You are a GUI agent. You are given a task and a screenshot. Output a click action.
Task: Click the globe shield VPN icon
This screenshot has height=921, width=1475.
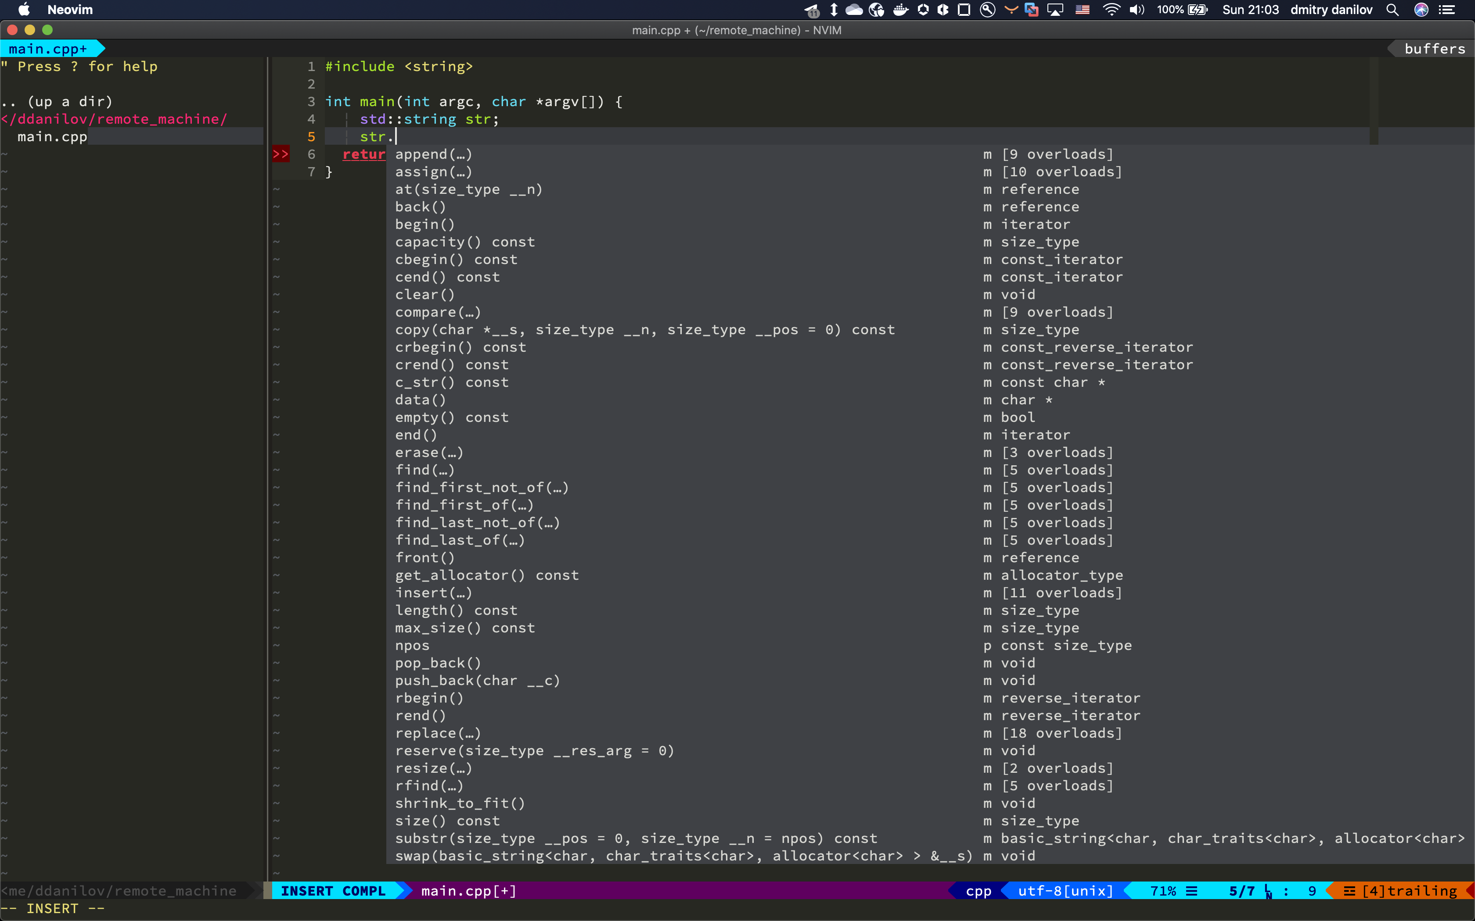coord(877,9)
